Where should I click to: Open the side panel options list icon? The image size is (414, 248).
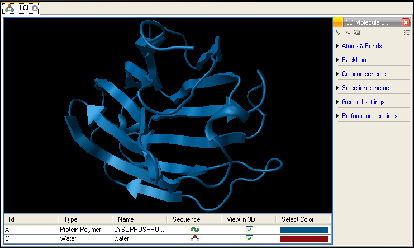407,32
